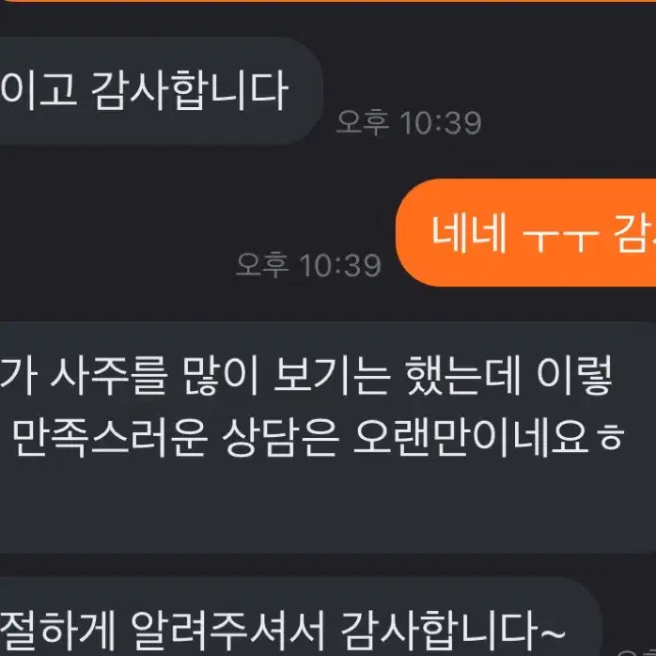The image size is (656, 656).
Task: Tap the words '많이 보기는' in long message
Action: click(287, 376)
